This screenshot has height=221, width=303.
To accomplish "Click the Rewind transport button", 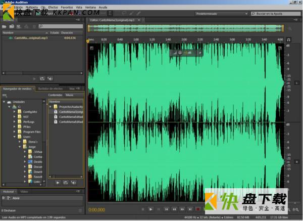I will click(175, 209).
